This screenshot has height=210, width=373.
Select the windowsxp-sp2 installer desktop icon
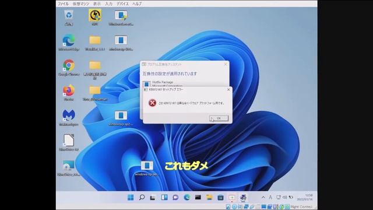tap(121, 118)
